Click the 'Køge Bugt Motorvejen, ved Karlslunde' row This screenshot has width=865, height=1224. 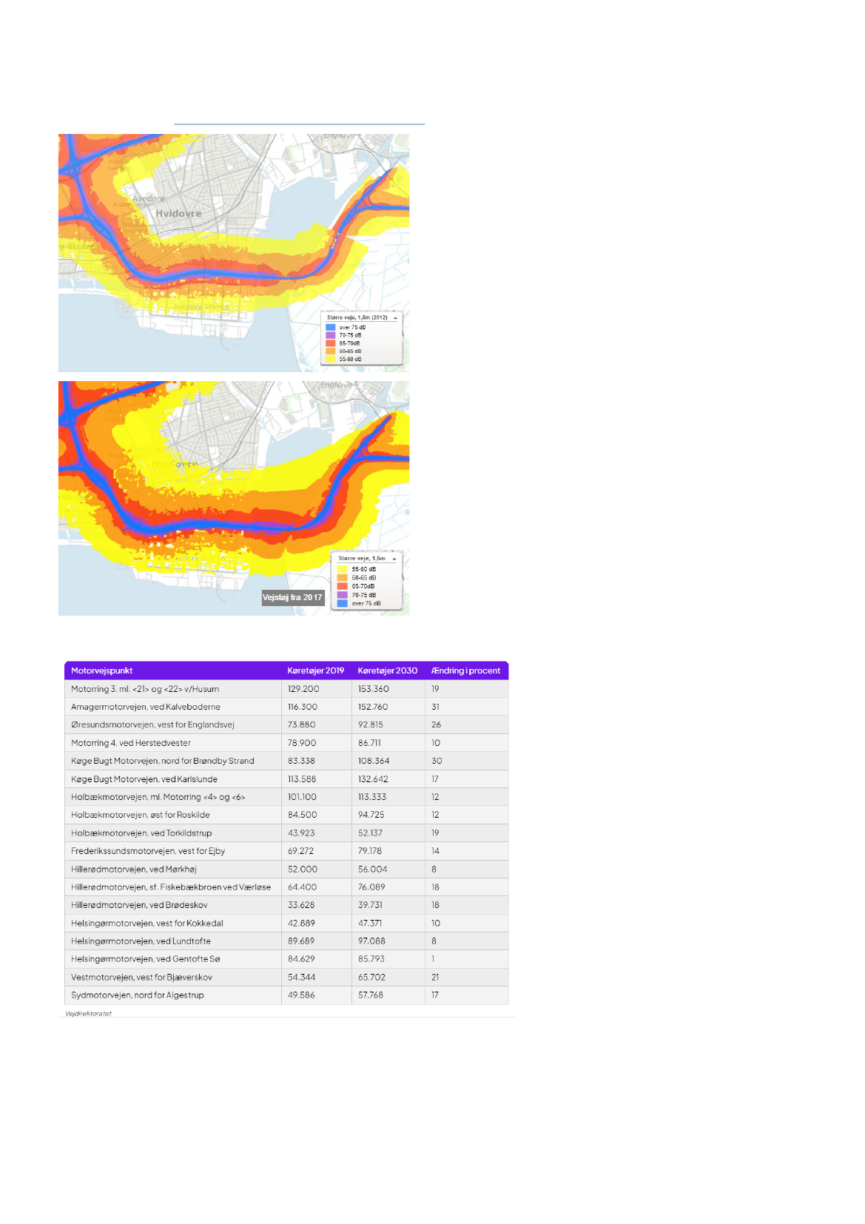(144, 779)
